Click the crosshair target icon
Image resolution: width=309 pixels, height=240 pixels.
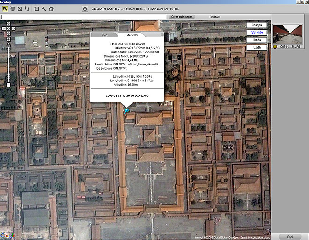pyautogui.click(x=85, y=9)
